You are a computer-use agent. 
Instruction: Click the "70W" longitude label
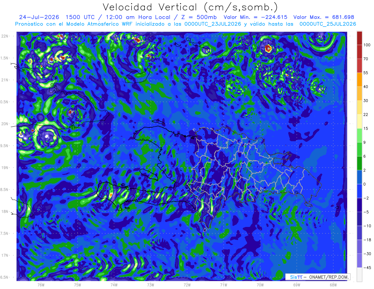pos(260,285)
